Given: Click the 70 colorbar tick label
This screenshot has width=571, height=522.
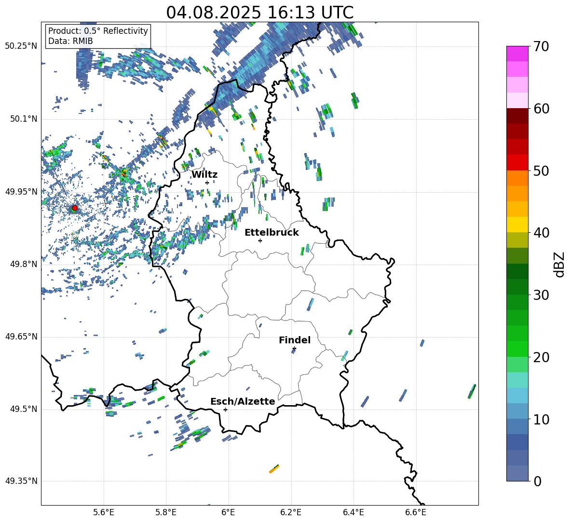Looking at the screenshot, I should [x=541, y=47].
